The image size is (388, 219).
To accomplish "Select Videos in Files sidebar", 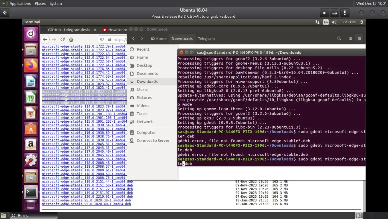I will [x=152, y=106].
